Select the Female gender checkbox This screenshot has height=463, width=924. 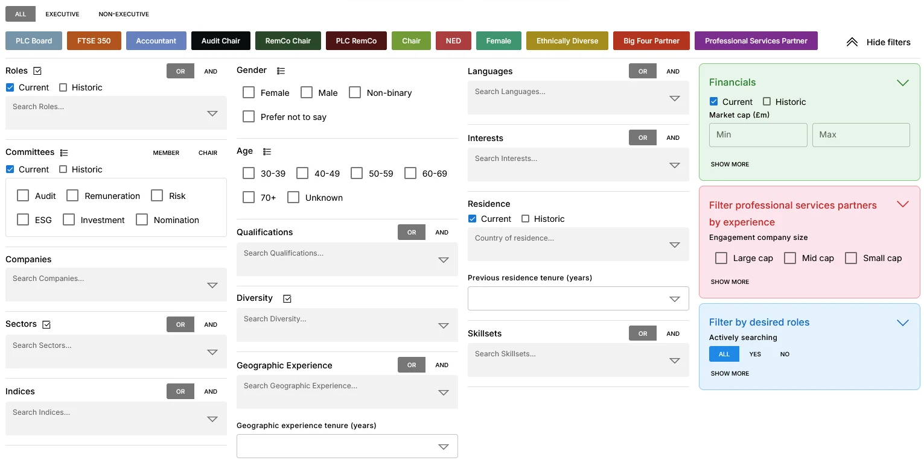[x=249, y=92]
